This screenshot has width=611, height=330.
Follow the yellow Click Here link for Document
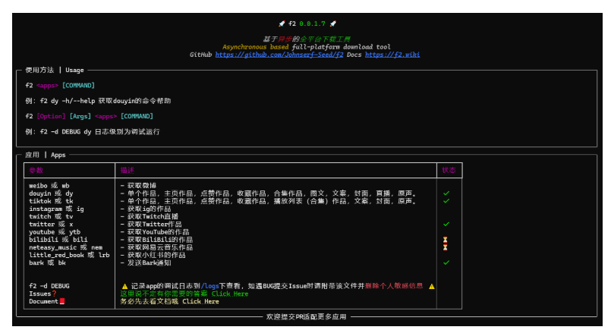click(x=200, y=301)
